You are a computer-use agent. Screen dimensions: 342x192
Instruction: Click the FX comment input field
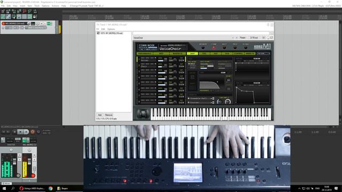point(201,33)
